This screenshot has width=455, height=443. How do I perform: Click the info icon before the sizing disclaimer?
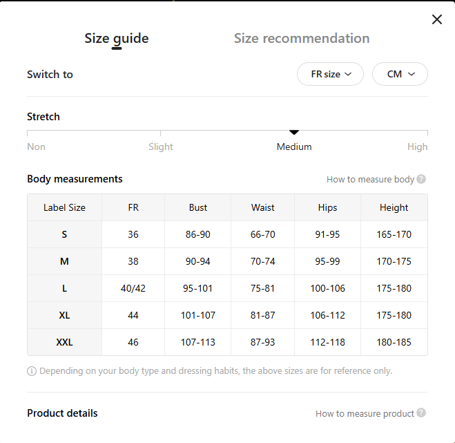pyautogui.click(x=32, y=371)
